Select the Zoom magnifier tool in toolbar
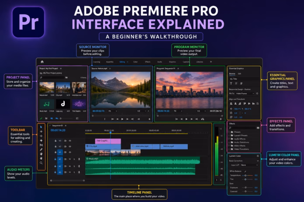The image size is (304, 202). [41, 163]
